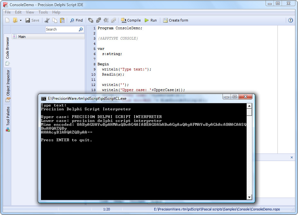Open the Help menu
Screen dimensions: 298x215
pos(56,12)
